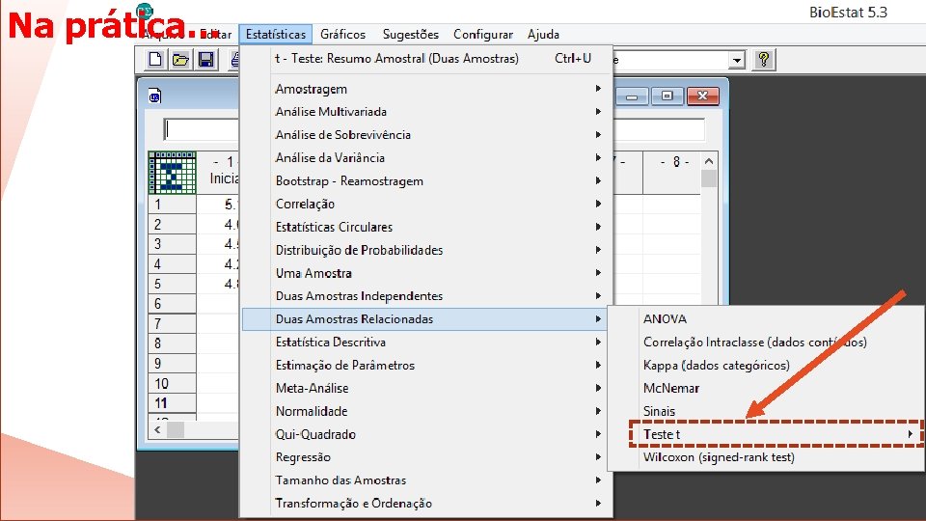
Task: Click the vertical scrollbar up arrow
Action: (709, 161)
